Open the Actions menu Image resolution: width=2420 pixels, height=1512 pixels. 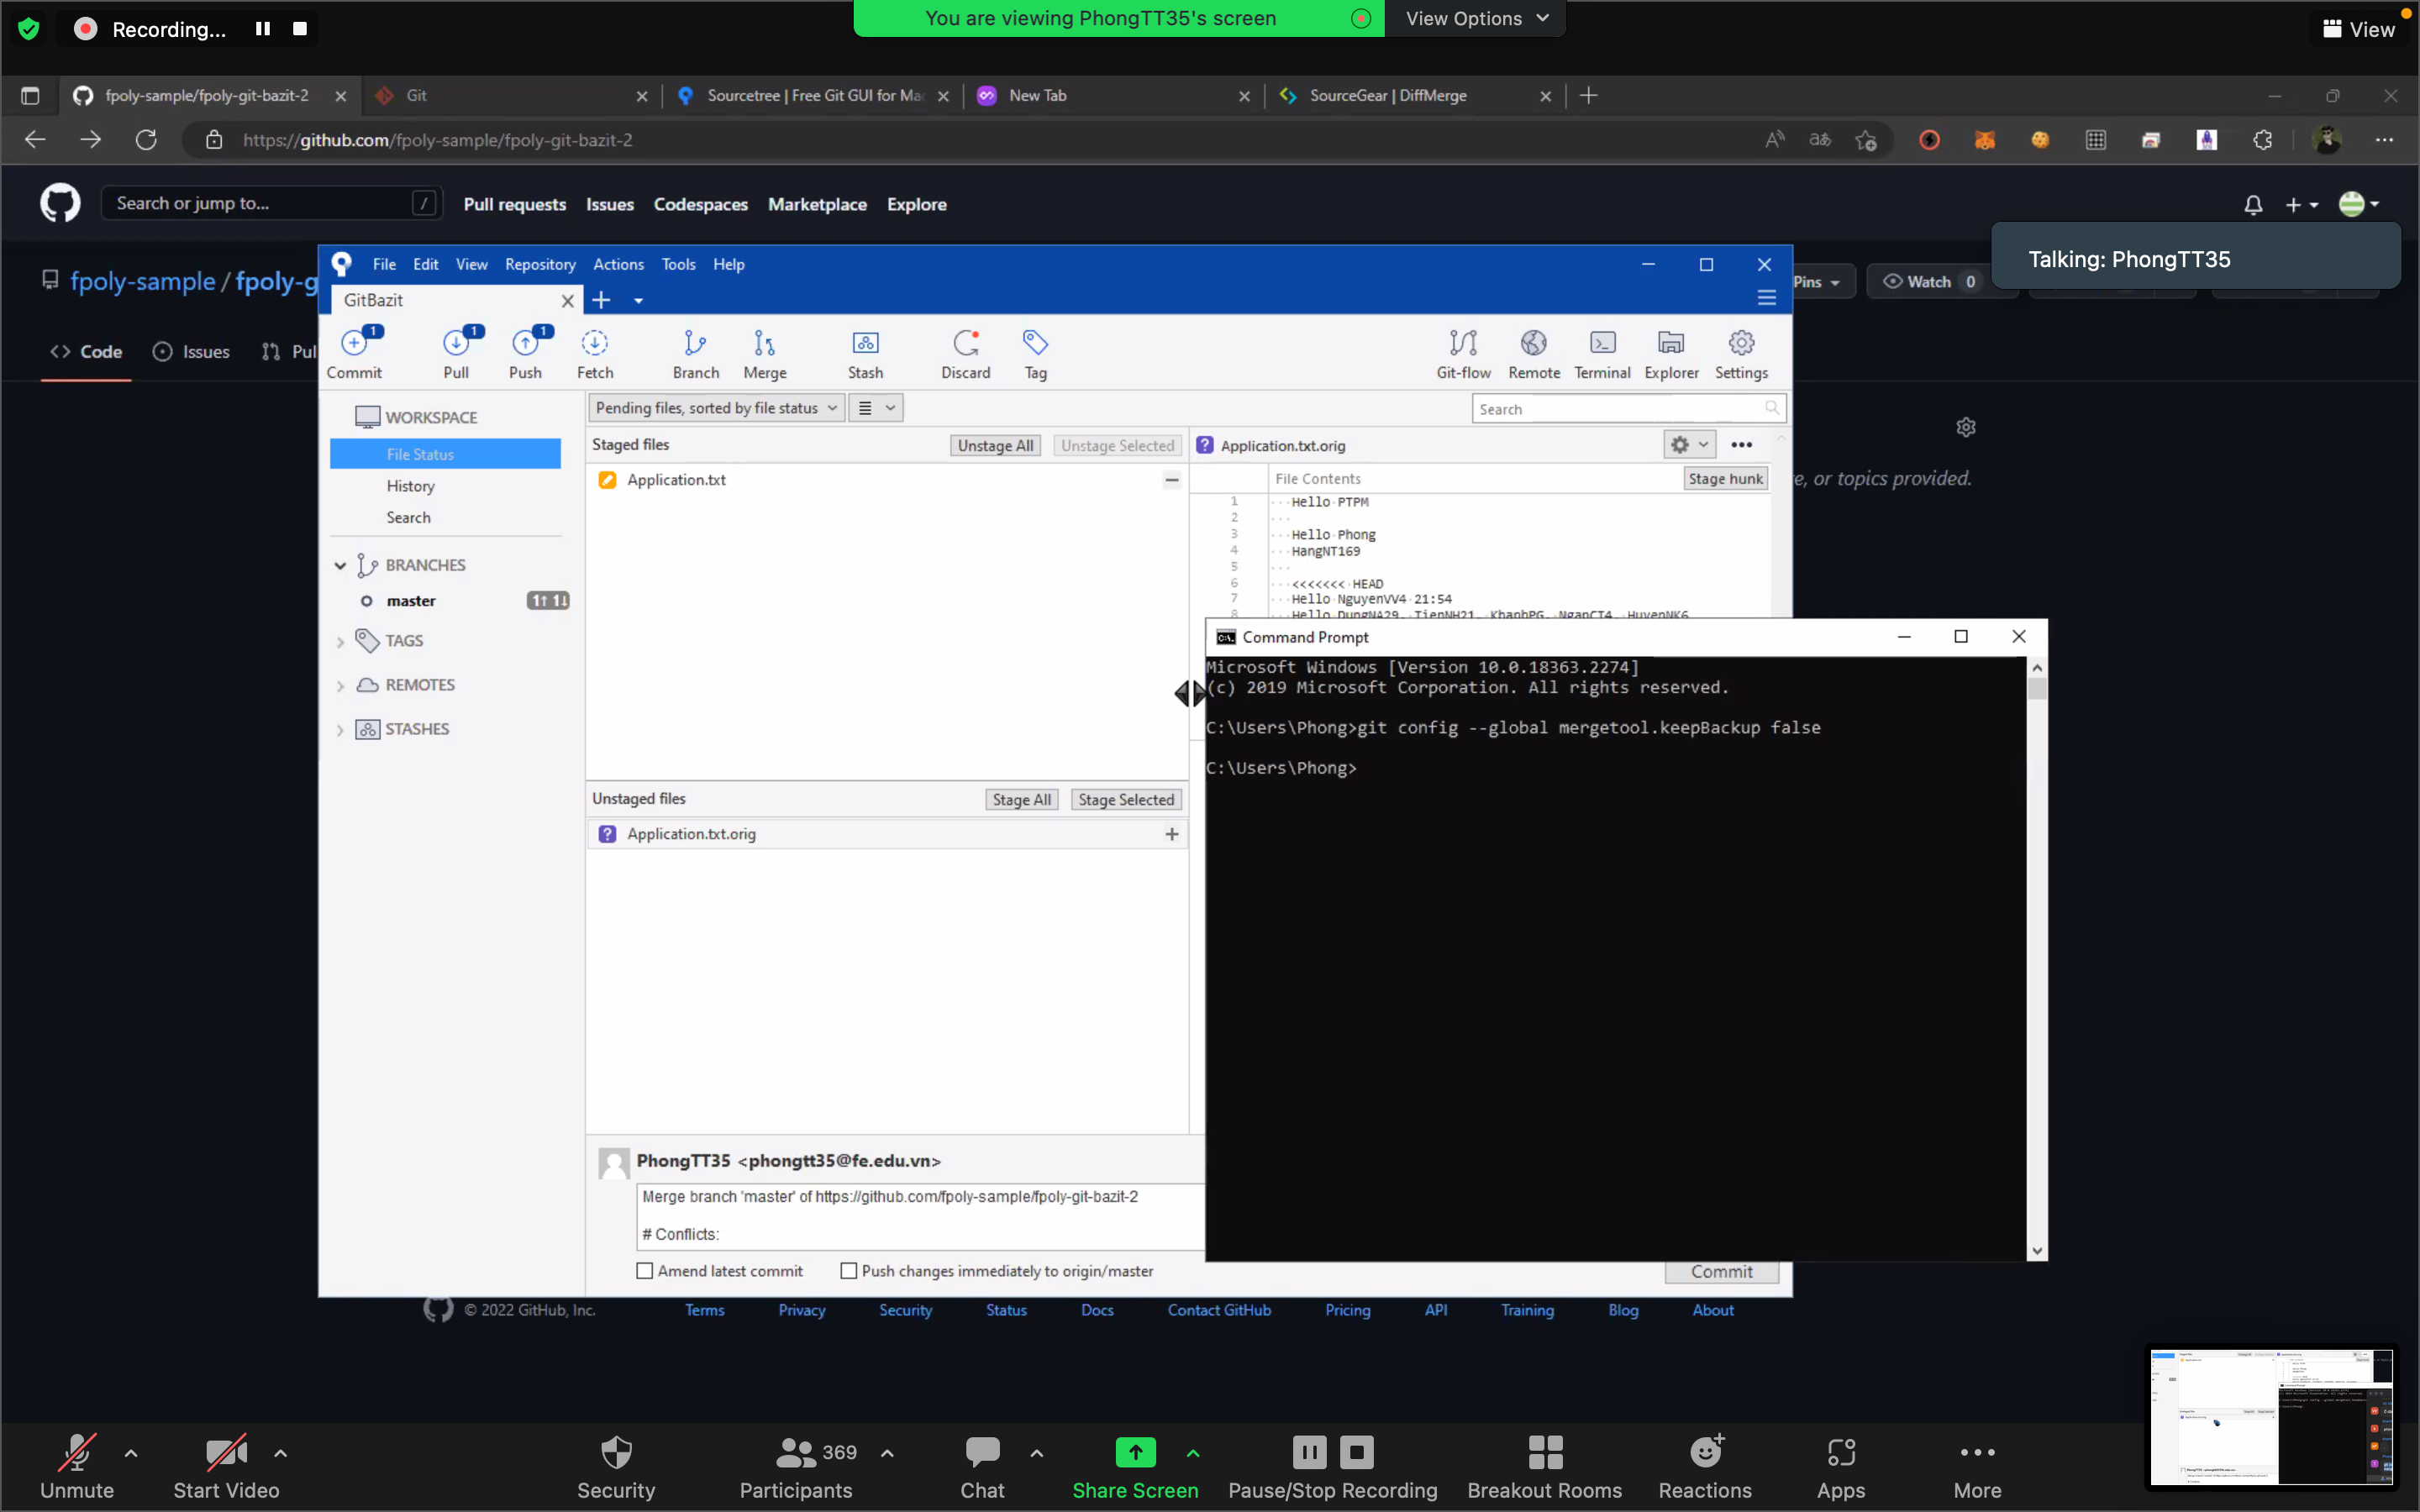tap(618, 264)
